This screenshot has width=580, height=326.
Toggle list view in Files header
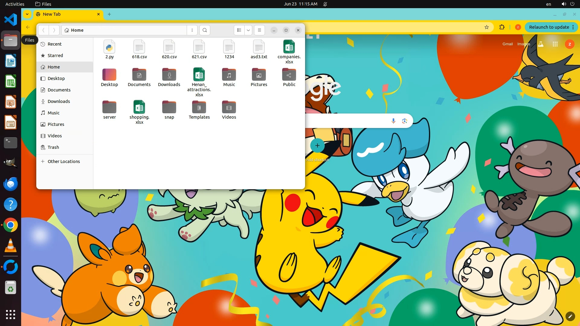coord(239,30)
